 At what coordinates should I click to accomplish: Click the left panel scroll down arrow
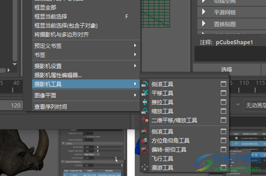[x=15, y=64]
